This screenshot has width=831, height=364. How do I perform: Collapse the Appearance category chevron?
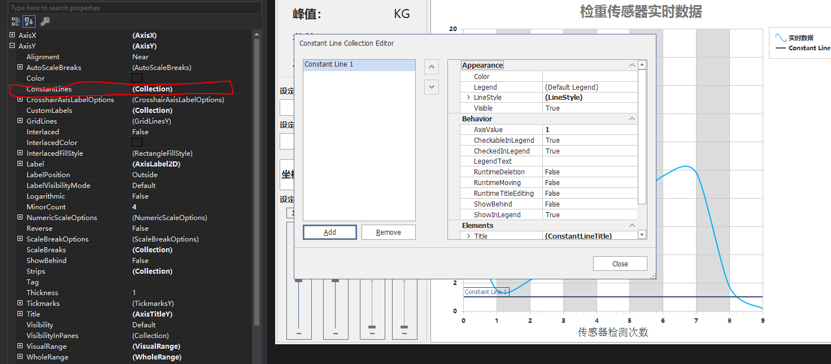tap(632, 65)
